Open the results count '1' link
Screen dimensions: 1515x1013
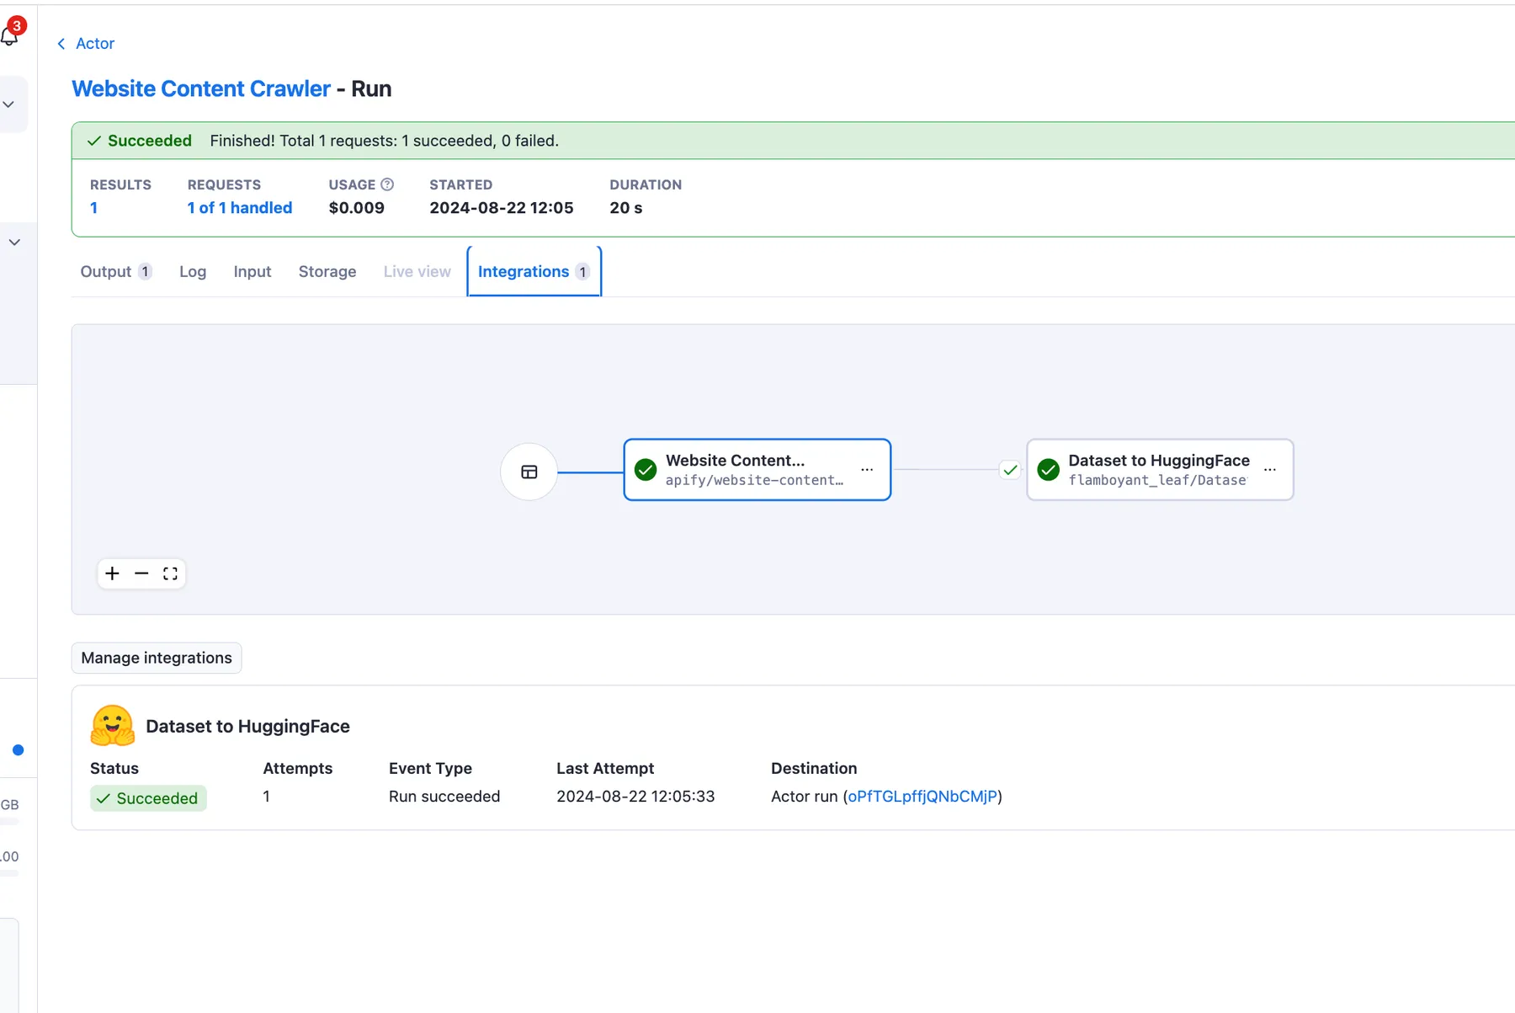(94, 208)
